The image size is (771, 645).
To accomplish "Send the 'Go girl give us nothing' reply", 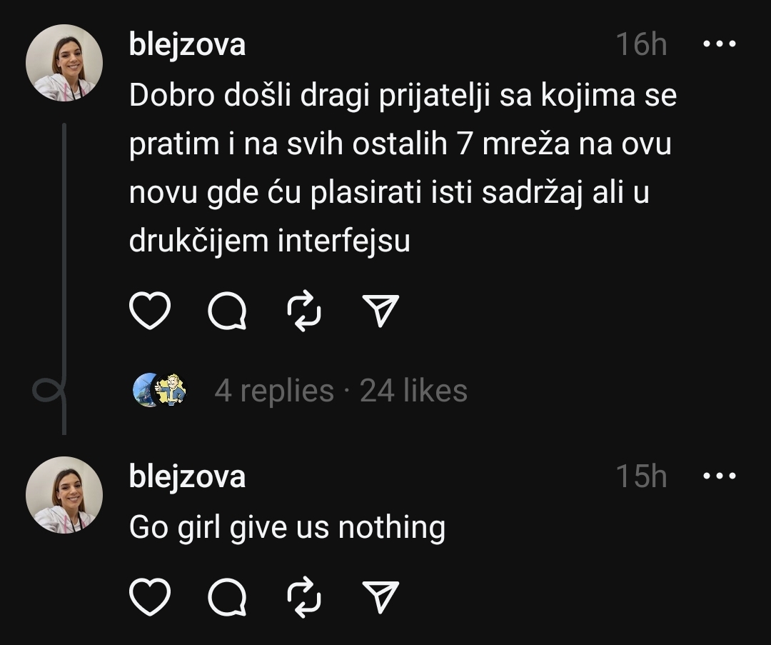I will (x=380, y=596).
